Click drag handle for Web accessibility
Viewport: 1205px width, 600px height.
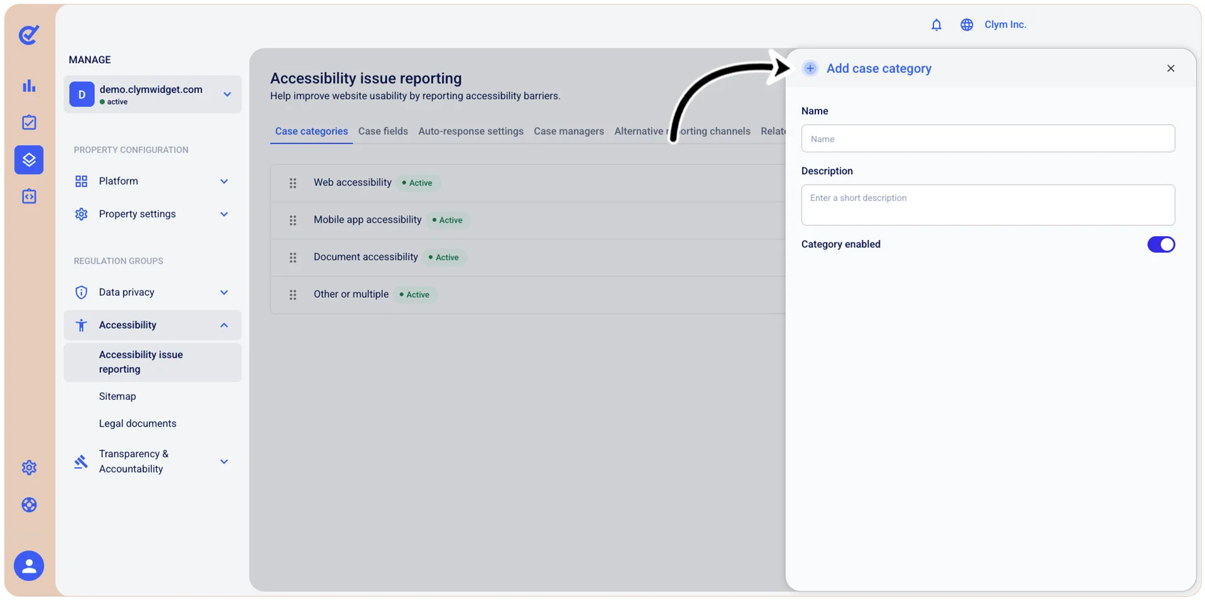293,183
